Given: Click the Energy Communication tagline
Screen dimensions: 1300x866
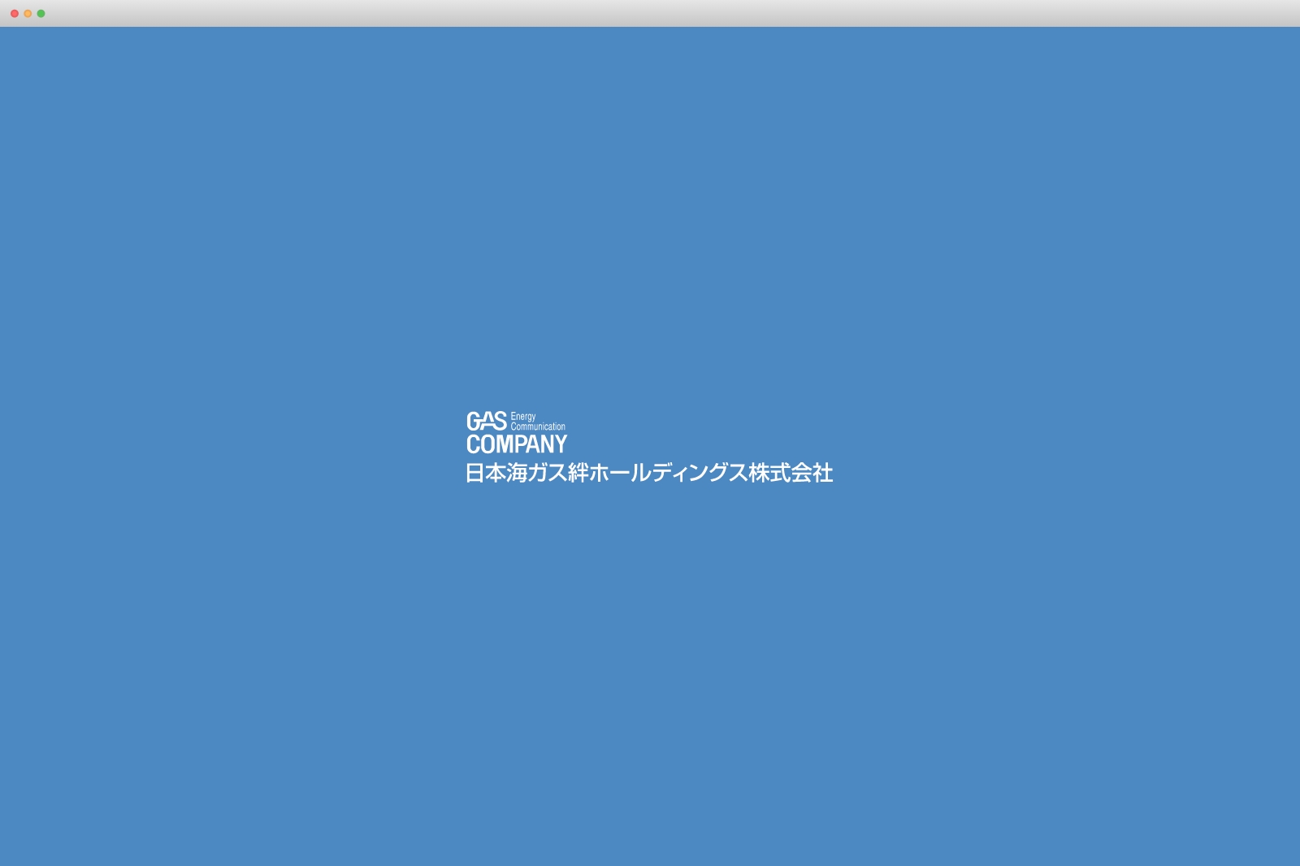Looking at the screenshot, I should tap(538, 421).
